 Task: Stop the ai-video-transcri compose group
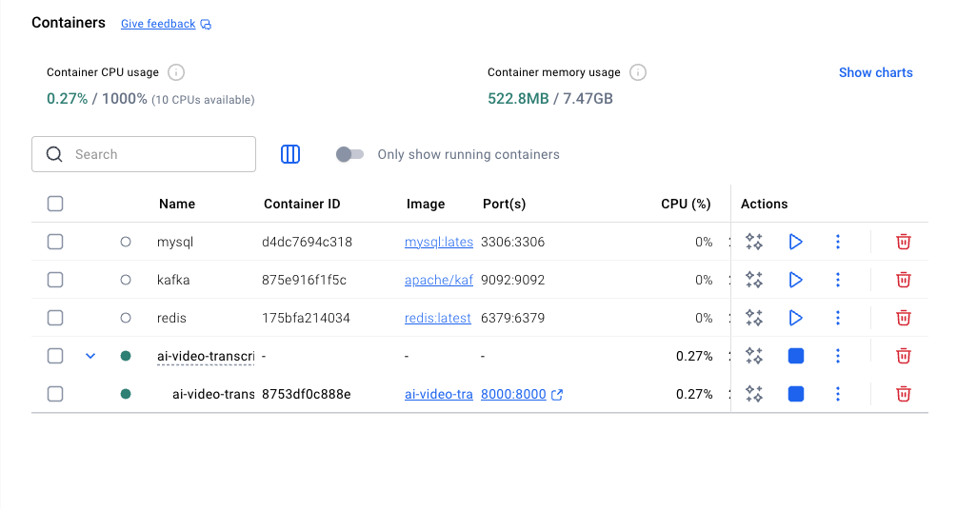(796, 356)
